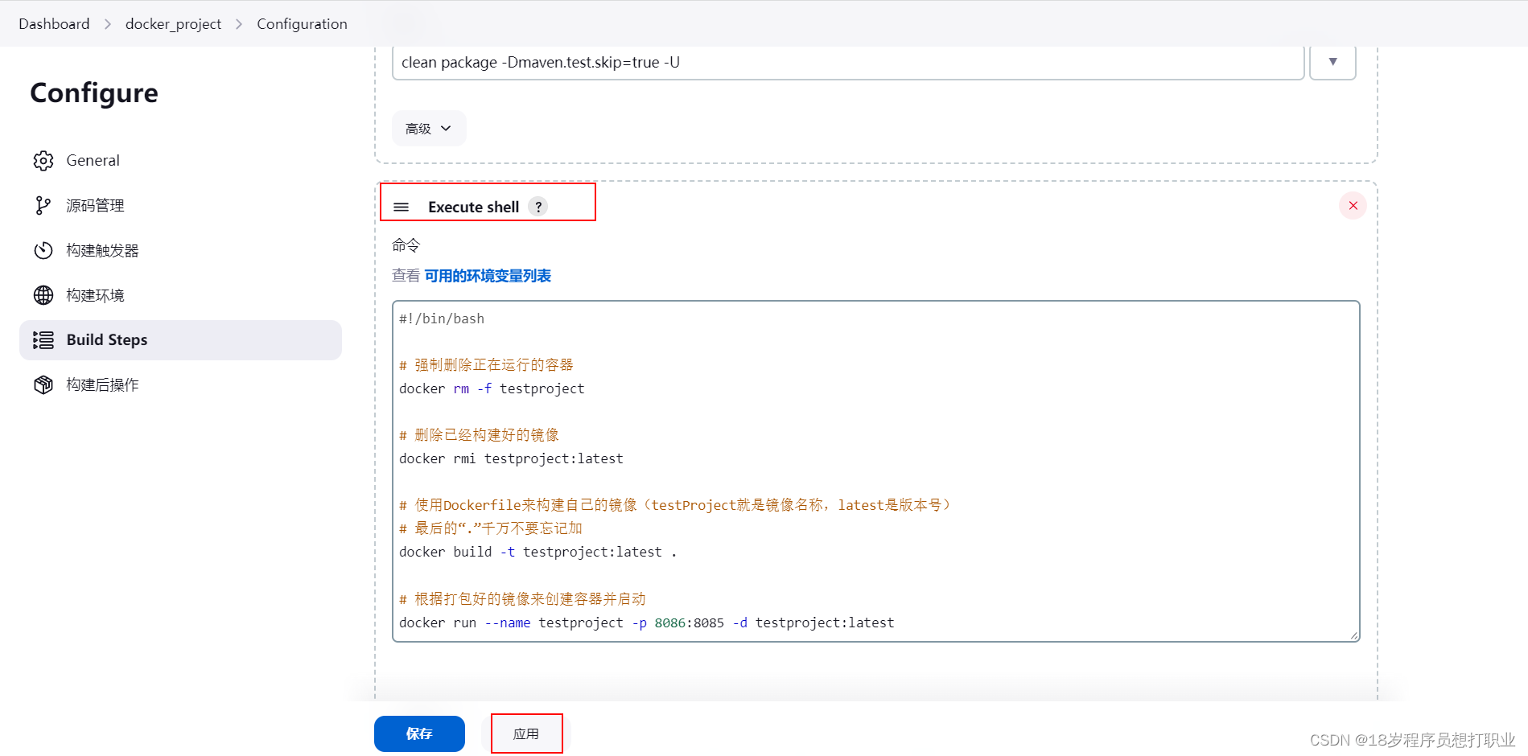Delete the Execute shell build step
Screen dimensions: 1528x756
[x=1353, y=206]
